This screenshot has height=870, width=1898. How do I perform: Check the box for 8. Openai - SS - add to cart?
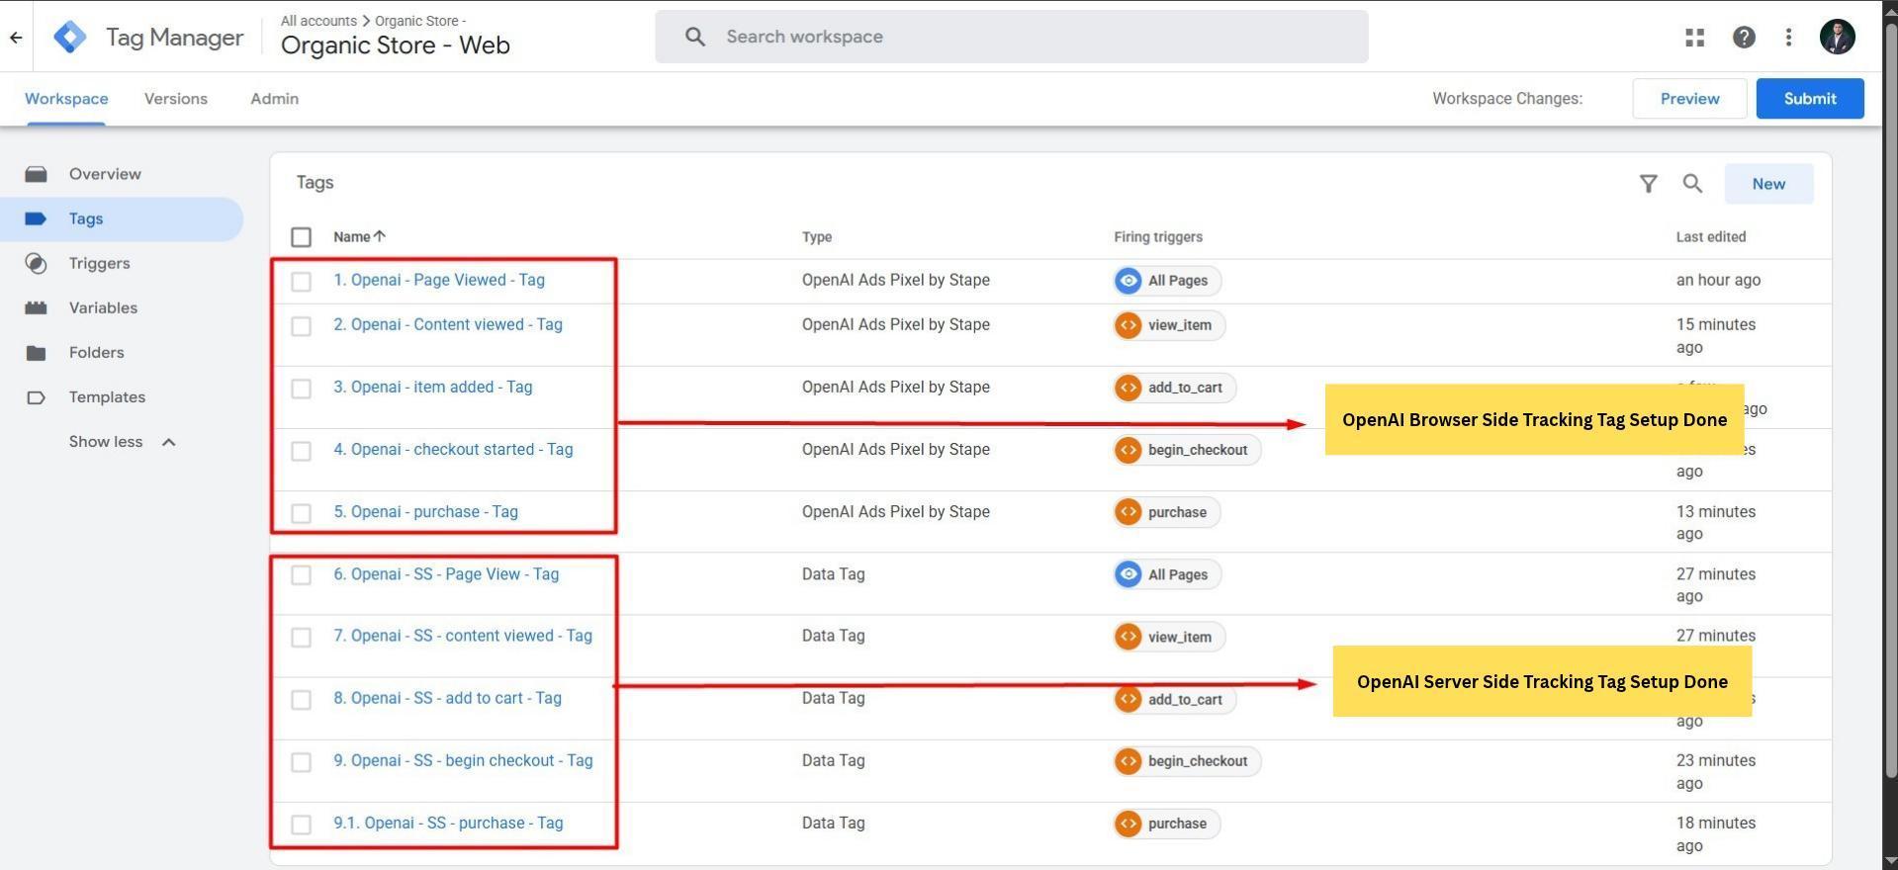[302, 700]
